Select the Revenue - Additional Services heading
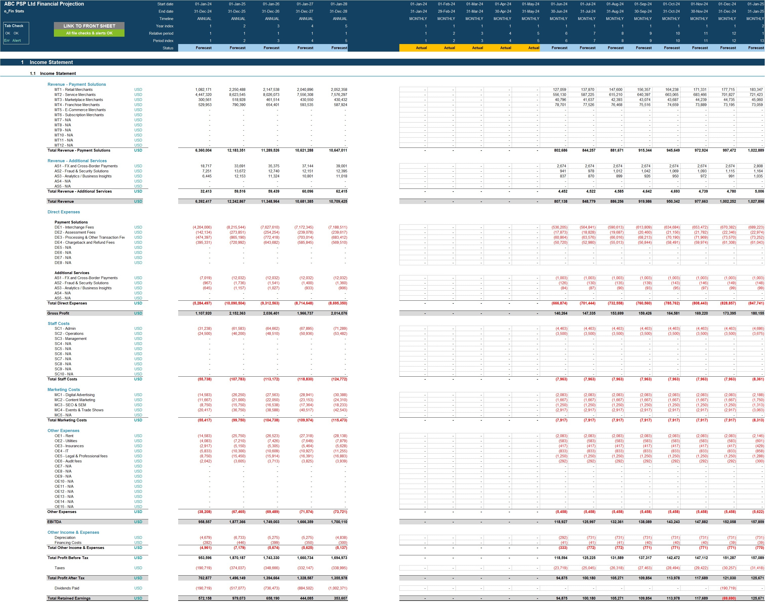Viewport: 766px width, 613px height. pos(77,161)
